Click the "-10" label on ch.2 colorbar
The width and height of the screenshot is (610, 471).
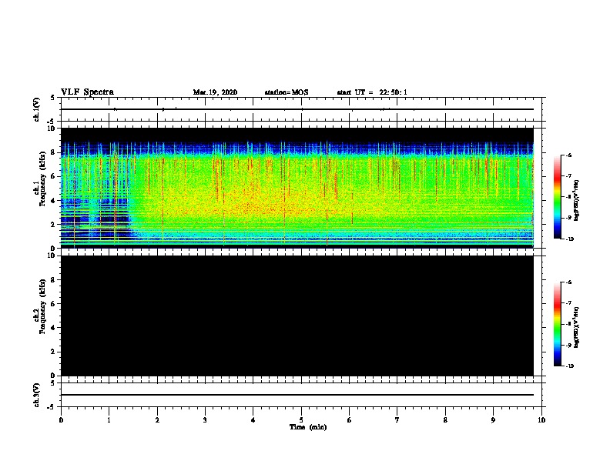tap(569, 366)
